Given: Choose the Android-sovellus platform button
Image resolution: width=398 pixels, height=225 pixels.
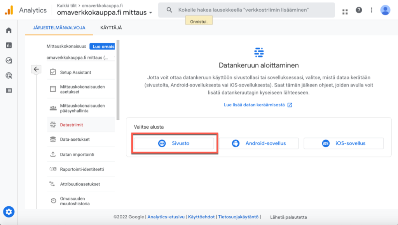Looking at the screenshot, I should [x=258, y=143].
